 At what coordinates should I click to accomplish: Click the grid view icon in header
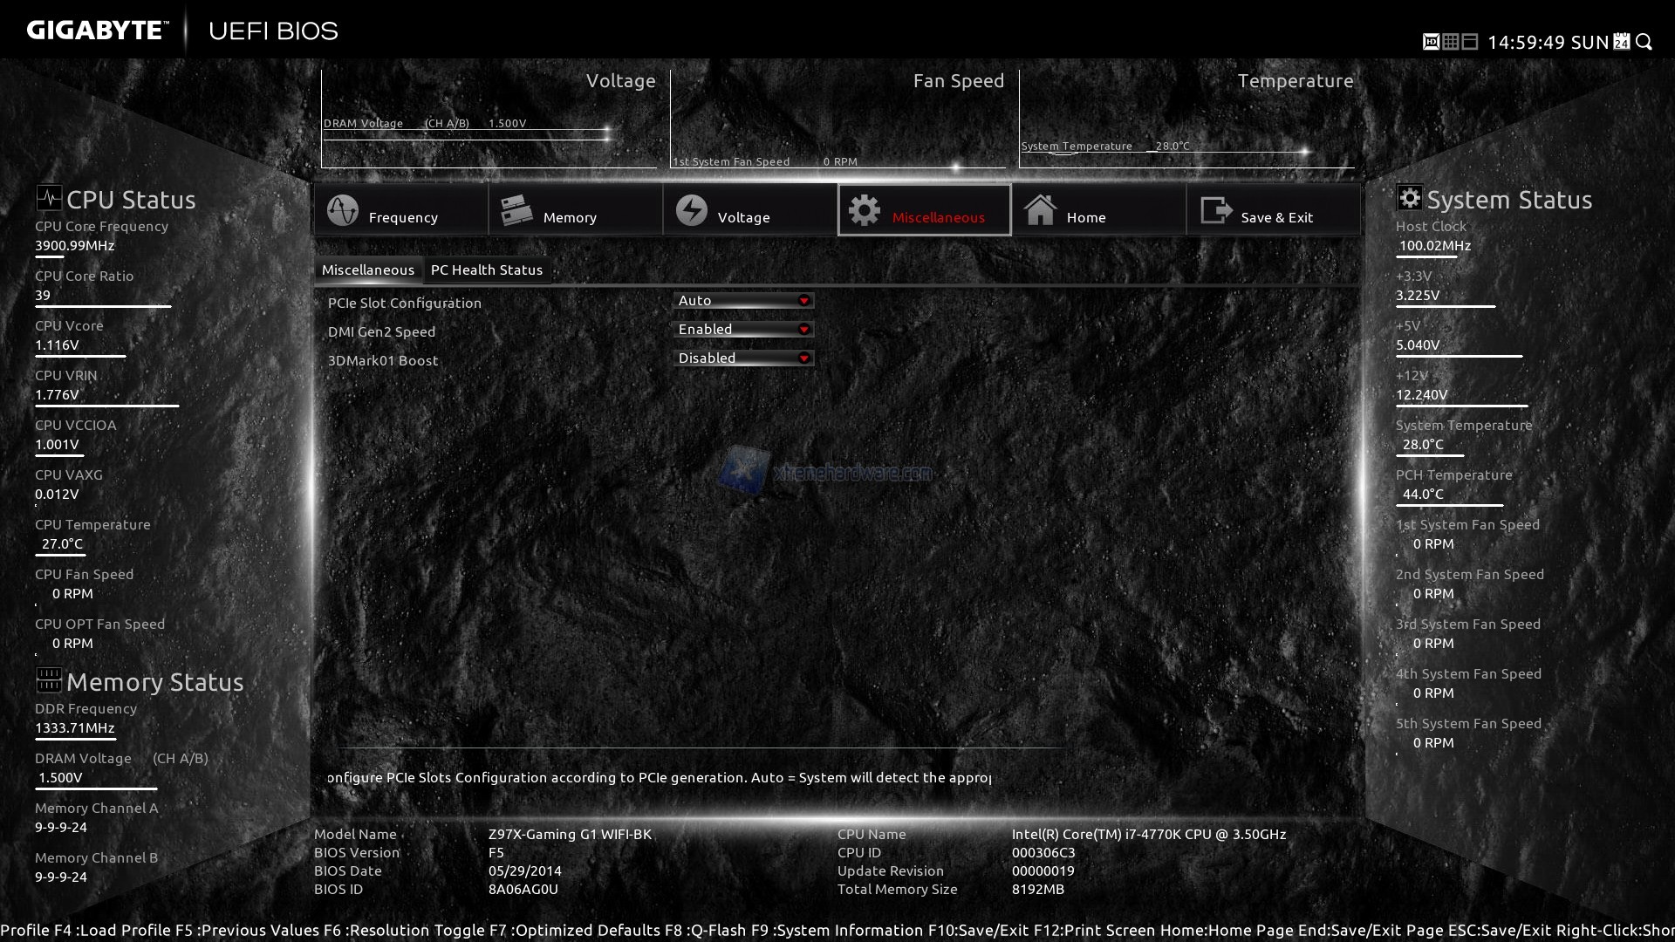(1450, 42)
